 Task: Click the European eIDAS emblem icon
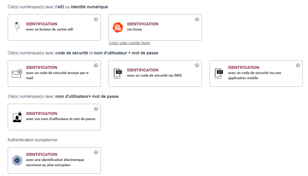17,160
